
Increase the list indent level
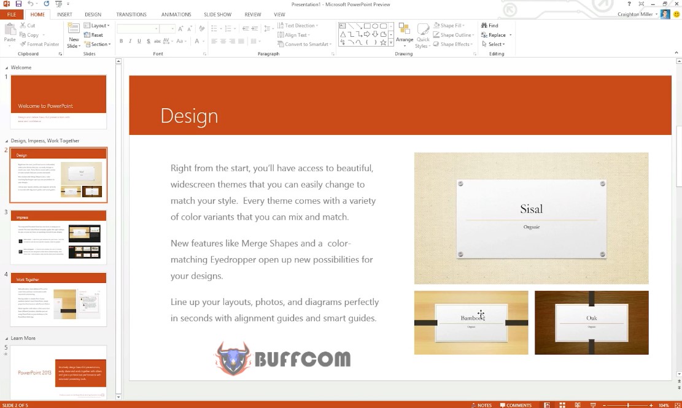[255, 29]
